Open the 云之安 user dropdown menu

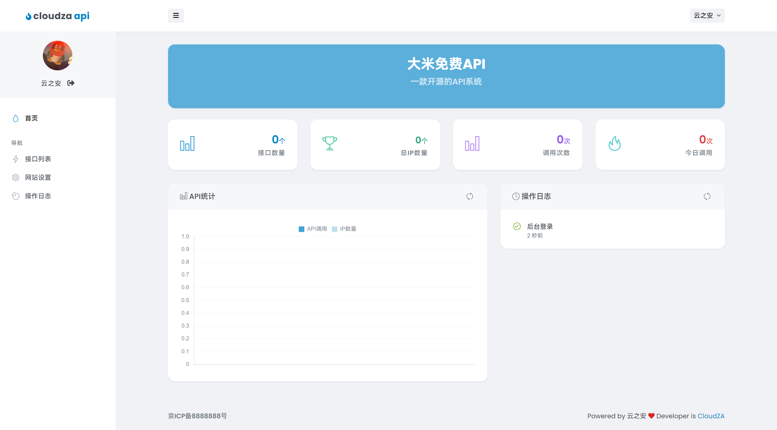(x=707, y=16)
